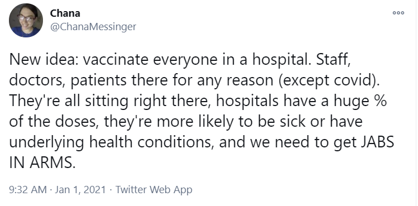The width and height of the screenshot is (418, 206).
Task: Click "They're all sitting right there" text
Action: (x=109, y=101)
